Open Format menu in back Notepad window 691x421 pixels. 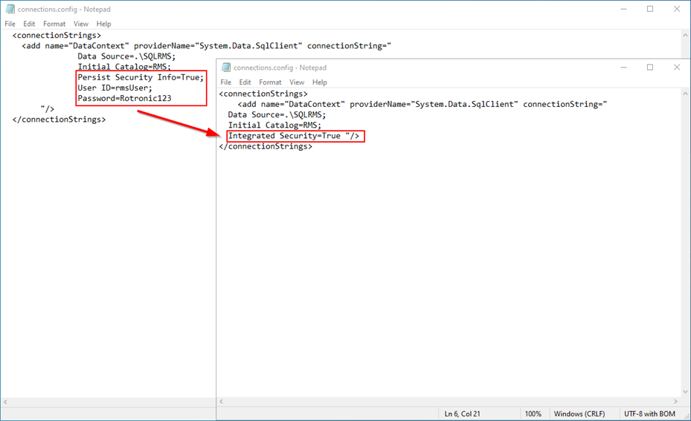pyautogui.click(x=54, y=24)
